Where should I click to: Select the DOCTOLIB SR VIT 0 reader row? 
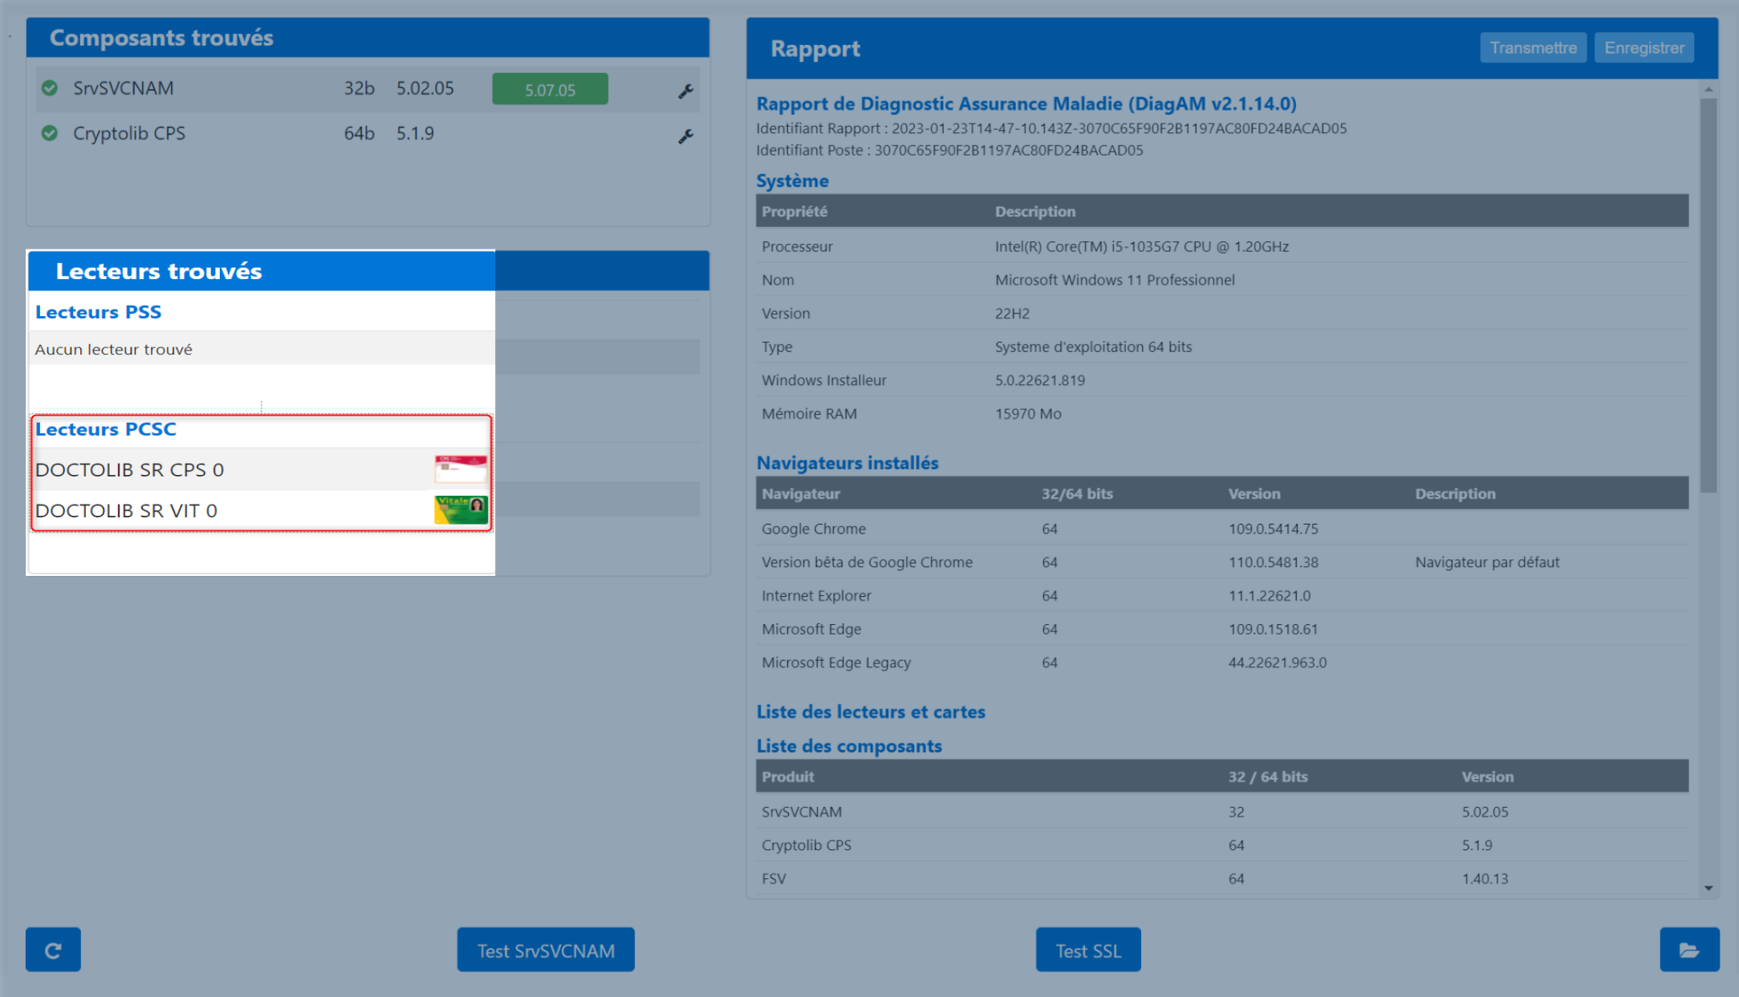coord(262,510)
